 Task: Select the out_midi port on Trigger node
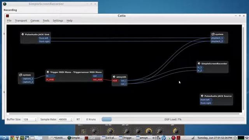[x=97, y=79]
